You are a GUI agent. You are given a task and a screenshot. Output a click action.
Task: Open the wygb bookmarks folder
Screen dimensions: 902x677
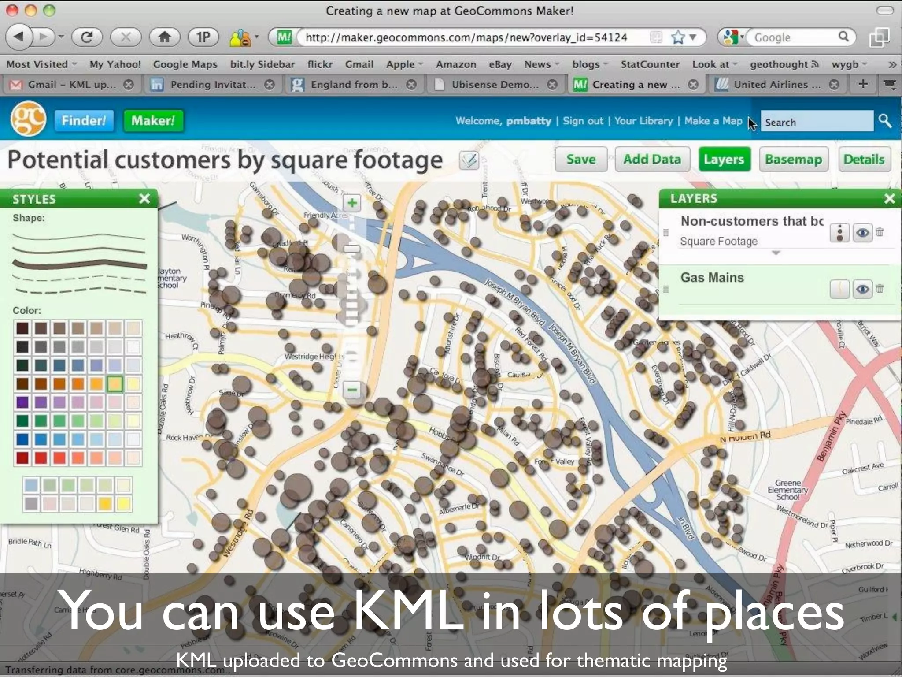(x=850, y=64)
